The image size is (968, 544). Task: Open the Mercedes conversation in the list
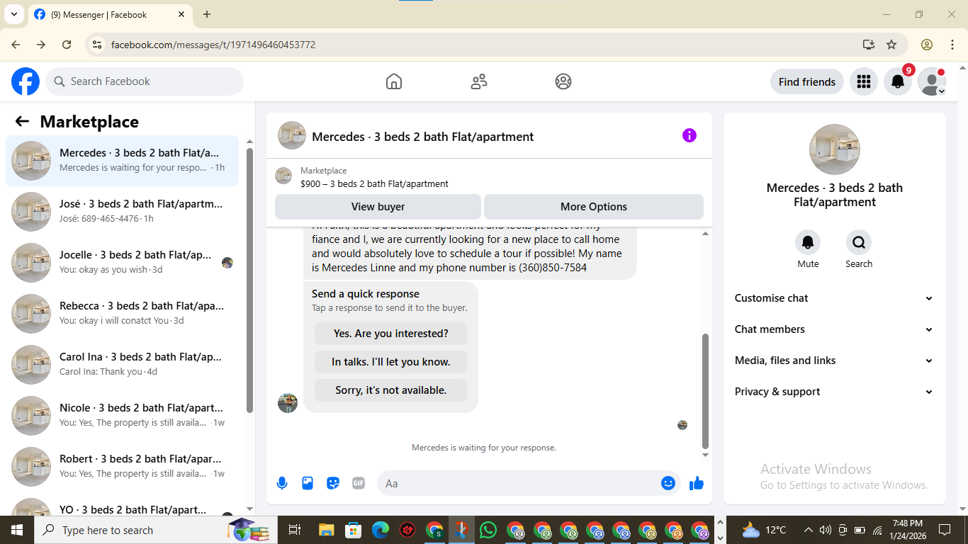click(122, 161)
